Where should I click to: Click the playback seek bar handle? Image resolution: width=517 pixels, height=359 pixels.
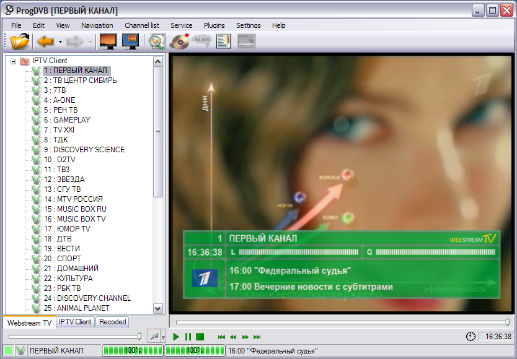(508, 322)
